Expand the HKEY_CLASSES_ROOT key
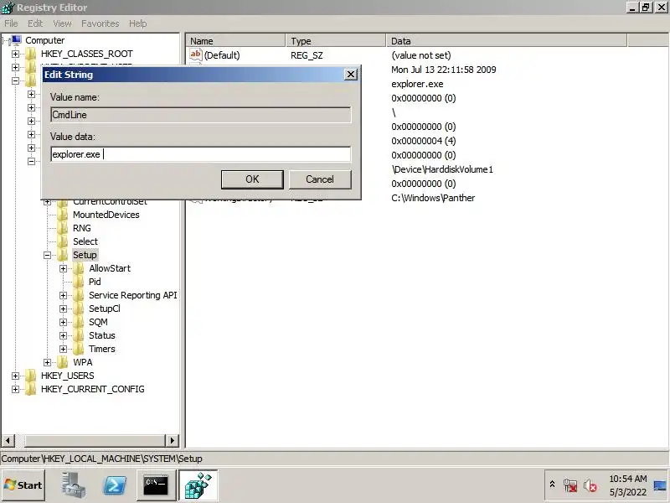Image resolution: width=670 pixels, height=503 pixels. pyautogui.click(x=15, y=54)
